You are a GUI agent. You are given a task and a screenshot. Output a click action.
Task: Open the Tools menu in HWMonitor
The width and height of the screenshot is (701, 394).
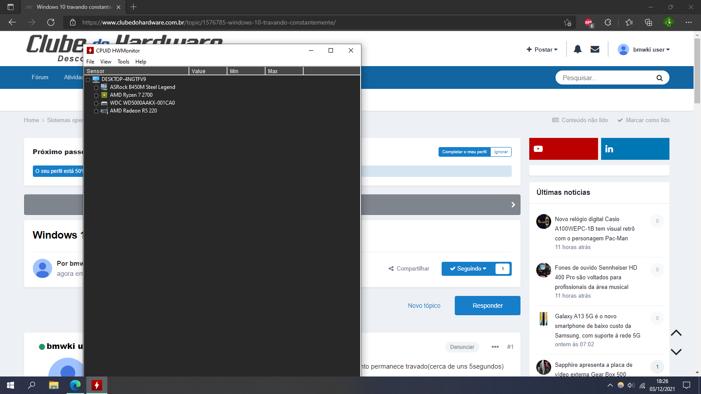point(123,62)
